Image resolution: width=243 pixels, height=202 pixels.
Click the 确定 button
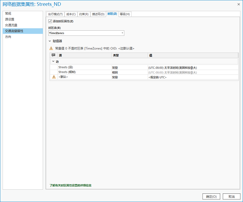pyautogui.click(x=211, y=196)
